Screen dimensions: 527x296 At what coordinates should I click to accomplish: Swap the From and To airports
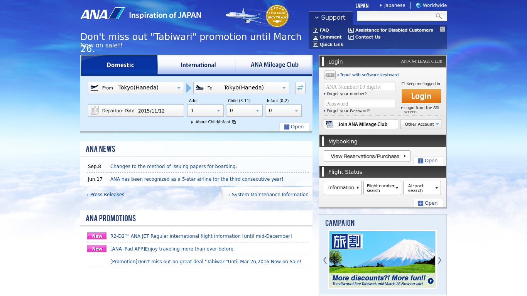click(300, 87)
